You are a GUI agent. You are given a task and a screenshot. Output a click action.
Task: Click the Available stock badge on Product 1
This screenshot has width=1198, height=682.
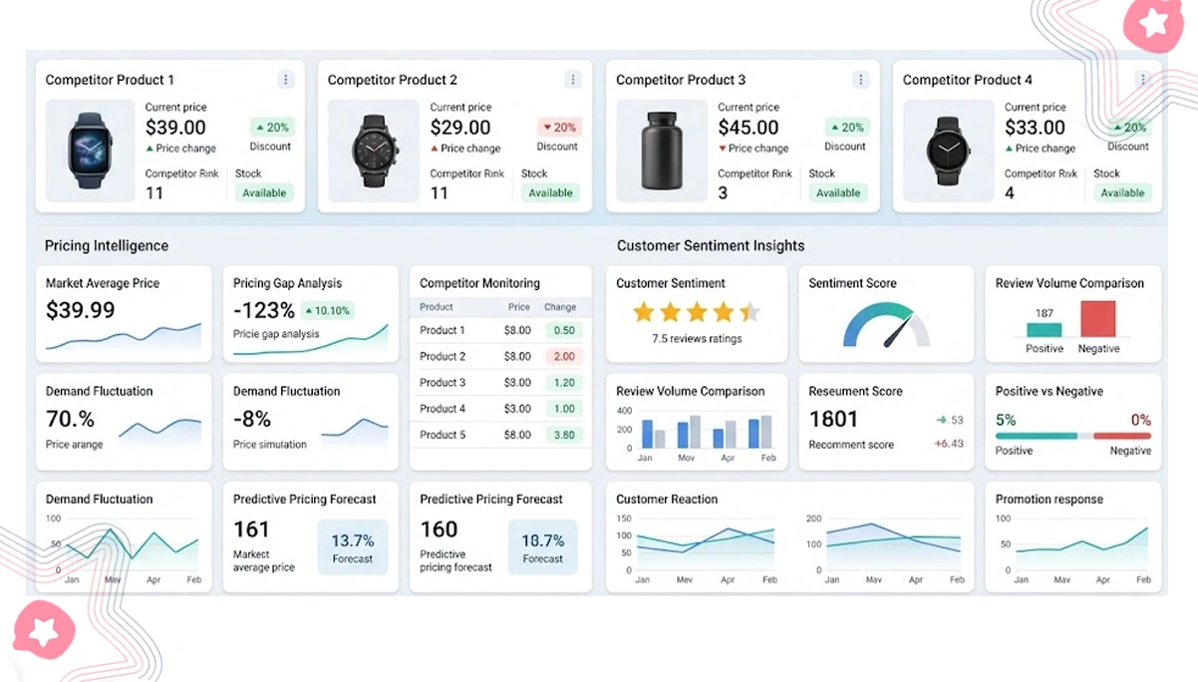coord(264,193)
